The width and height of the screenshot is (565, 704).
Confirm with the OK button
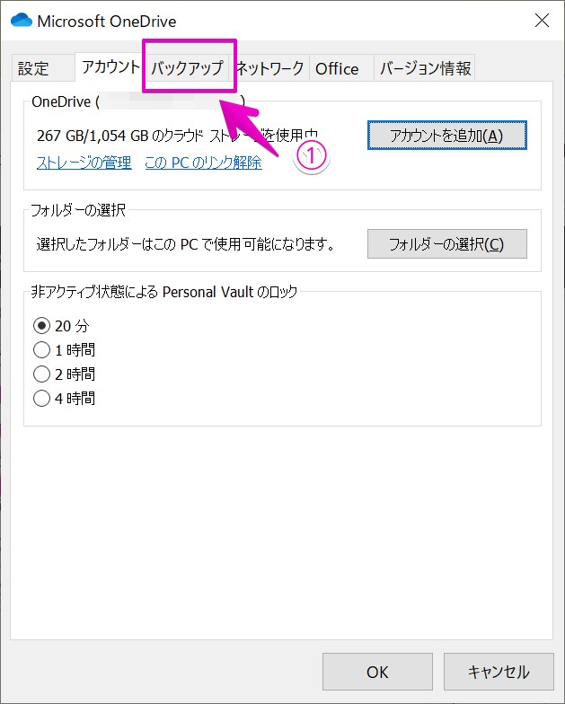pyautogui.click(x=377, y=672)
